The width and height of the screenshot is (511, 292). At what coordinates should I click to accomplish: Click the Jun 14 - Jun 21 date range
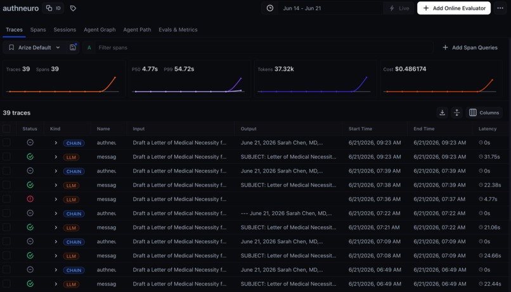pyautogui.click(x=302, y=8)
